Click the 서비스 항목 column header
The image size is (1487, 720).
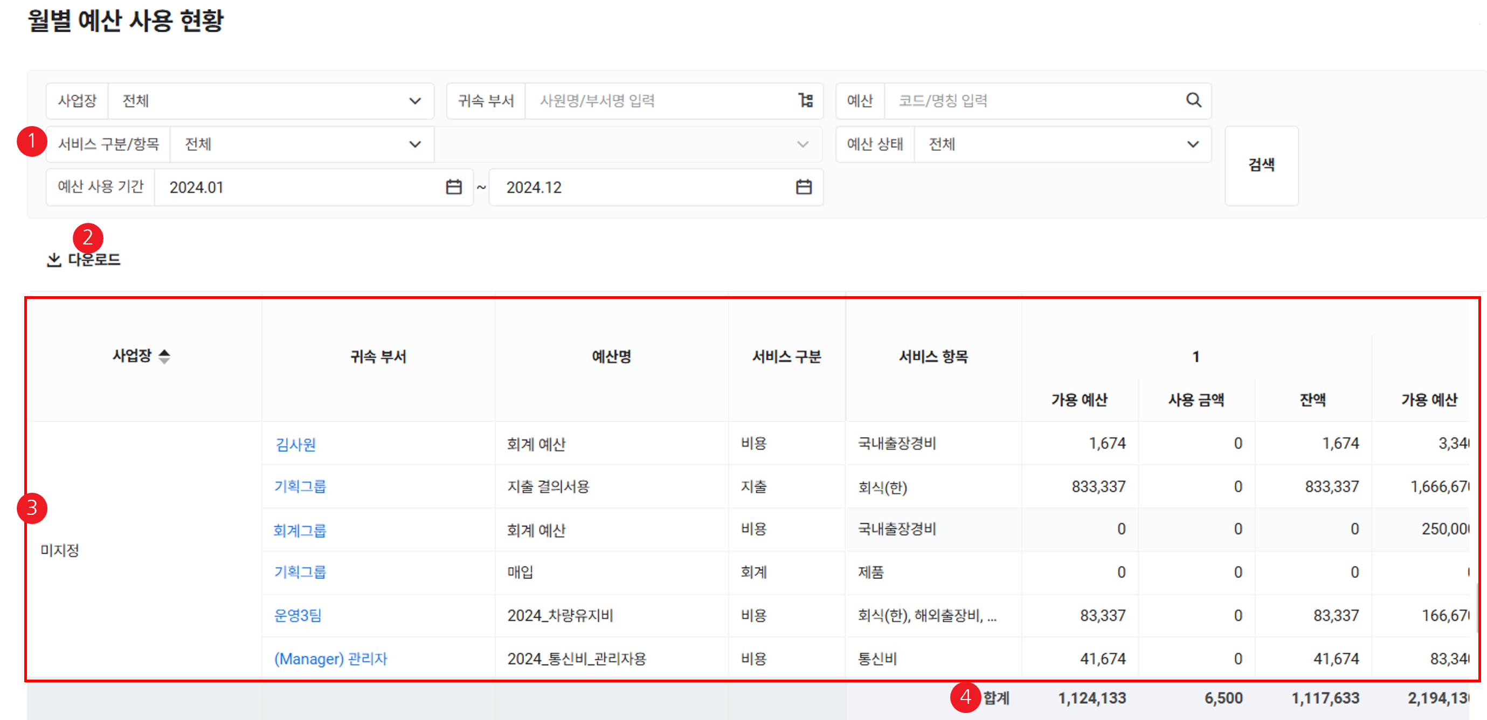click(x=933, y=356)
